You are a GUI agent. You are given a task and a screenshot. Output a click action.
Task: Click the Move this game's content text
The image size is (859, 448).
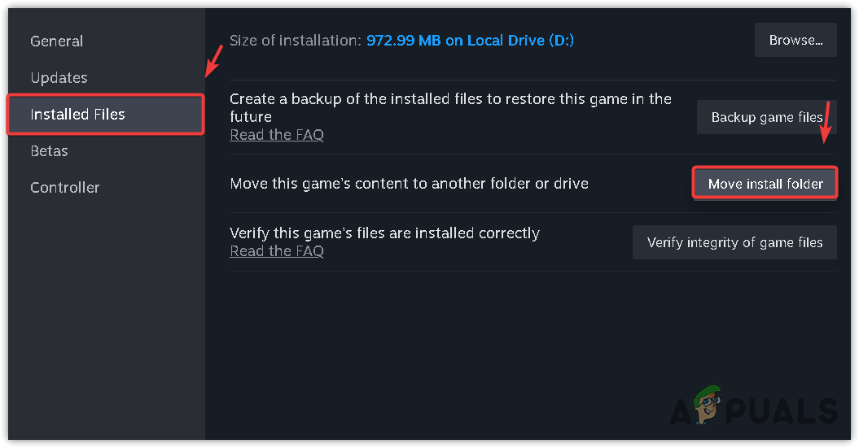coord(409,184)
